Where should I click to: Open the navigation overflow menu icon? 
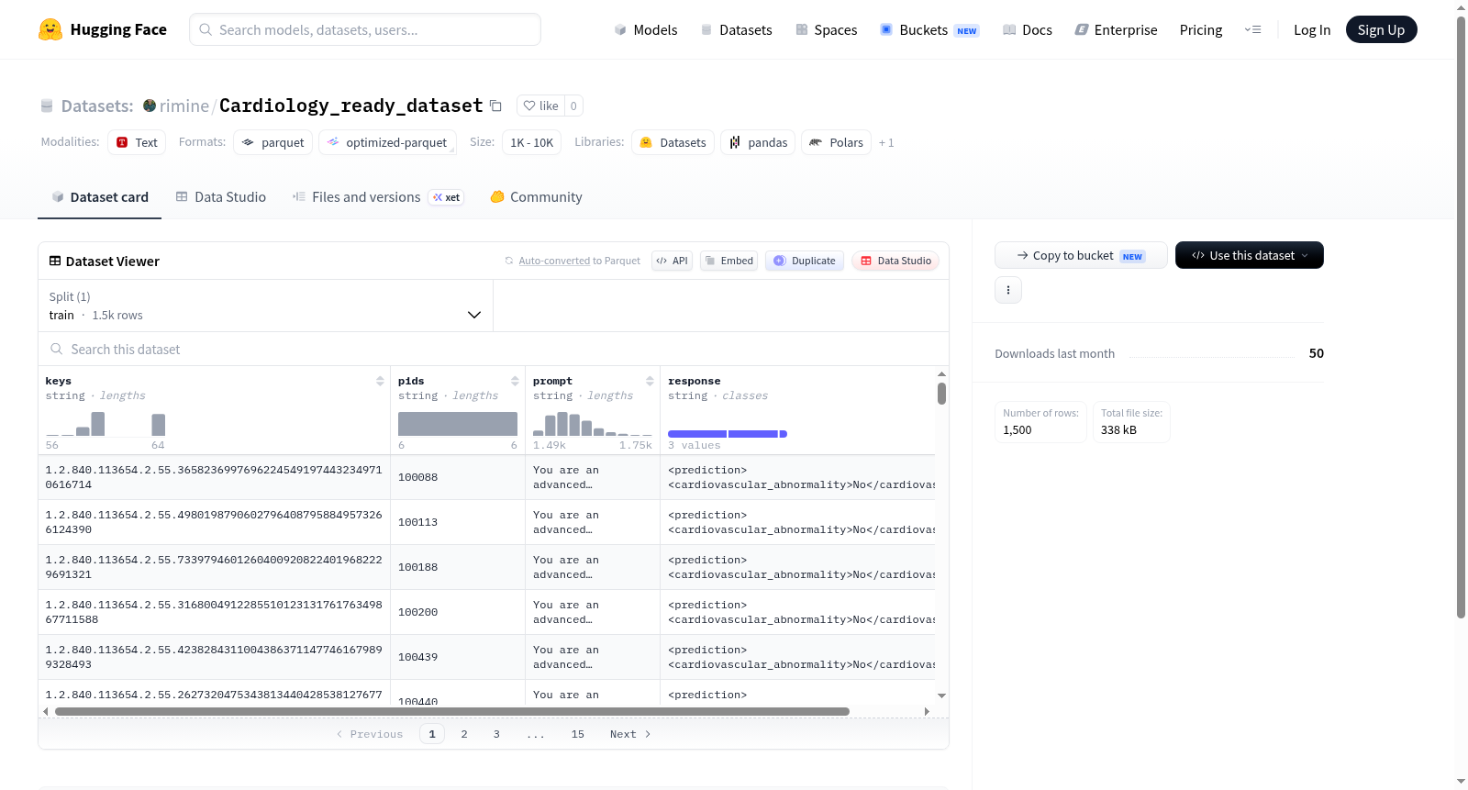[x=1252, y=29]
